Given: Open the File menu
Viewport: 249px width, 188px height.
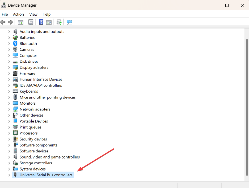Looking at the screenshot, I should 5,14.
